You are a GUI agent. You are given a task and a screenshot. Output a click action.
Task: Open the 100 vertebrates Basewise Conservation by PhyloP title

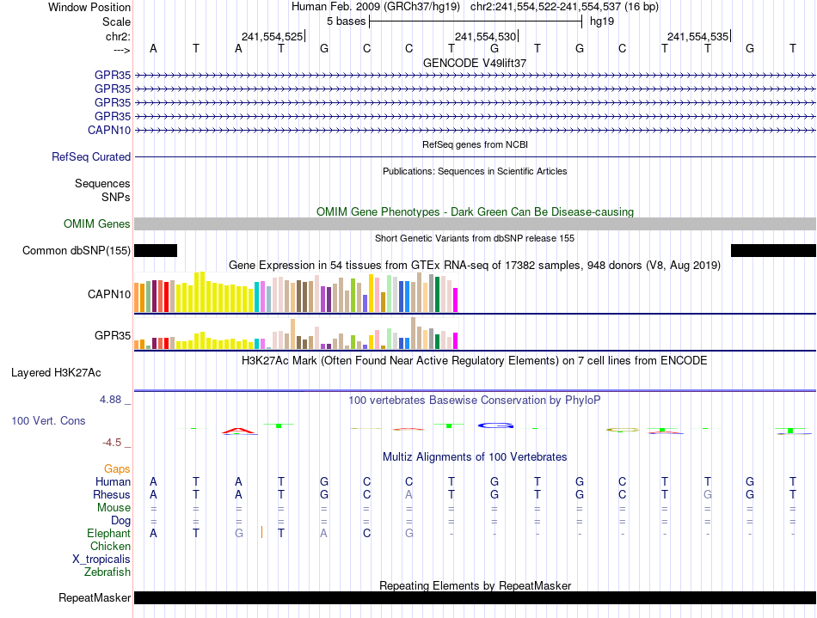[475, 401]
